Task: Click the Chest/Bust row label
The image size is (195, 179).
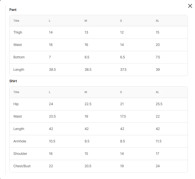Action: click(x=22, y=166)
